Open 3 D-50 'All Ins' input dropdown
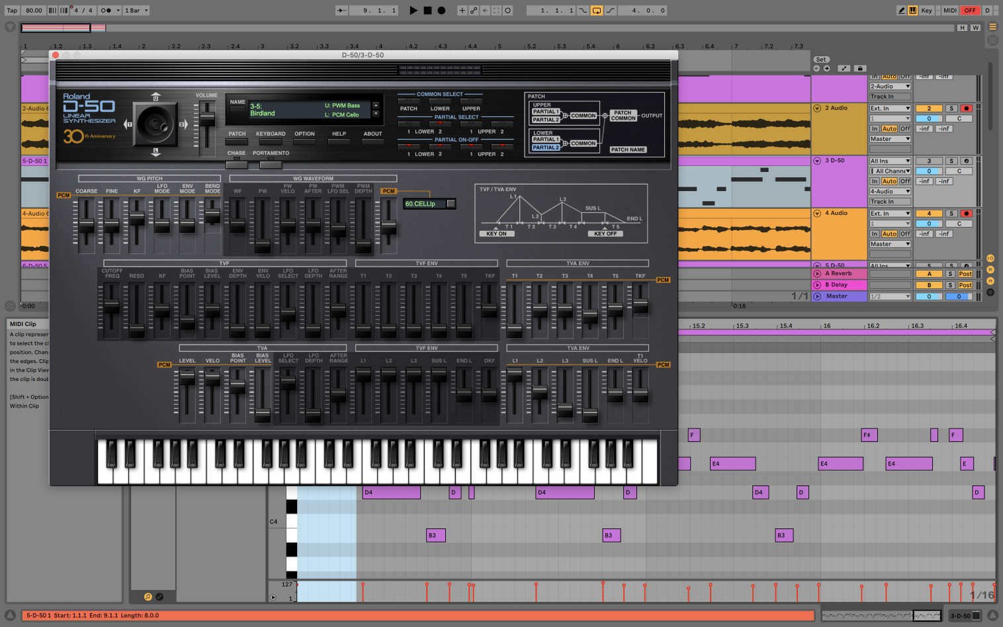 pos(890,161)
